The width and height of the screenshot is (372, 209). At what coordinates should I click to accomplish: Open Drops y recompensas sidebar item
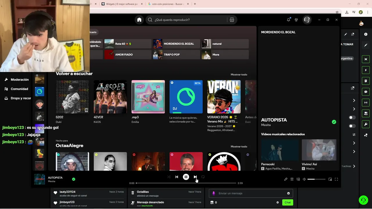pyautogui.click(x=17, y=98)
